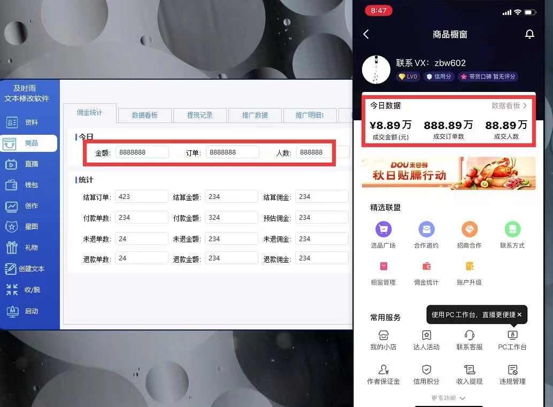Click the 预估佣金 input field
The width and height of the screenshot is (553, 407).
pyautogui.click(x=321, y=218)
